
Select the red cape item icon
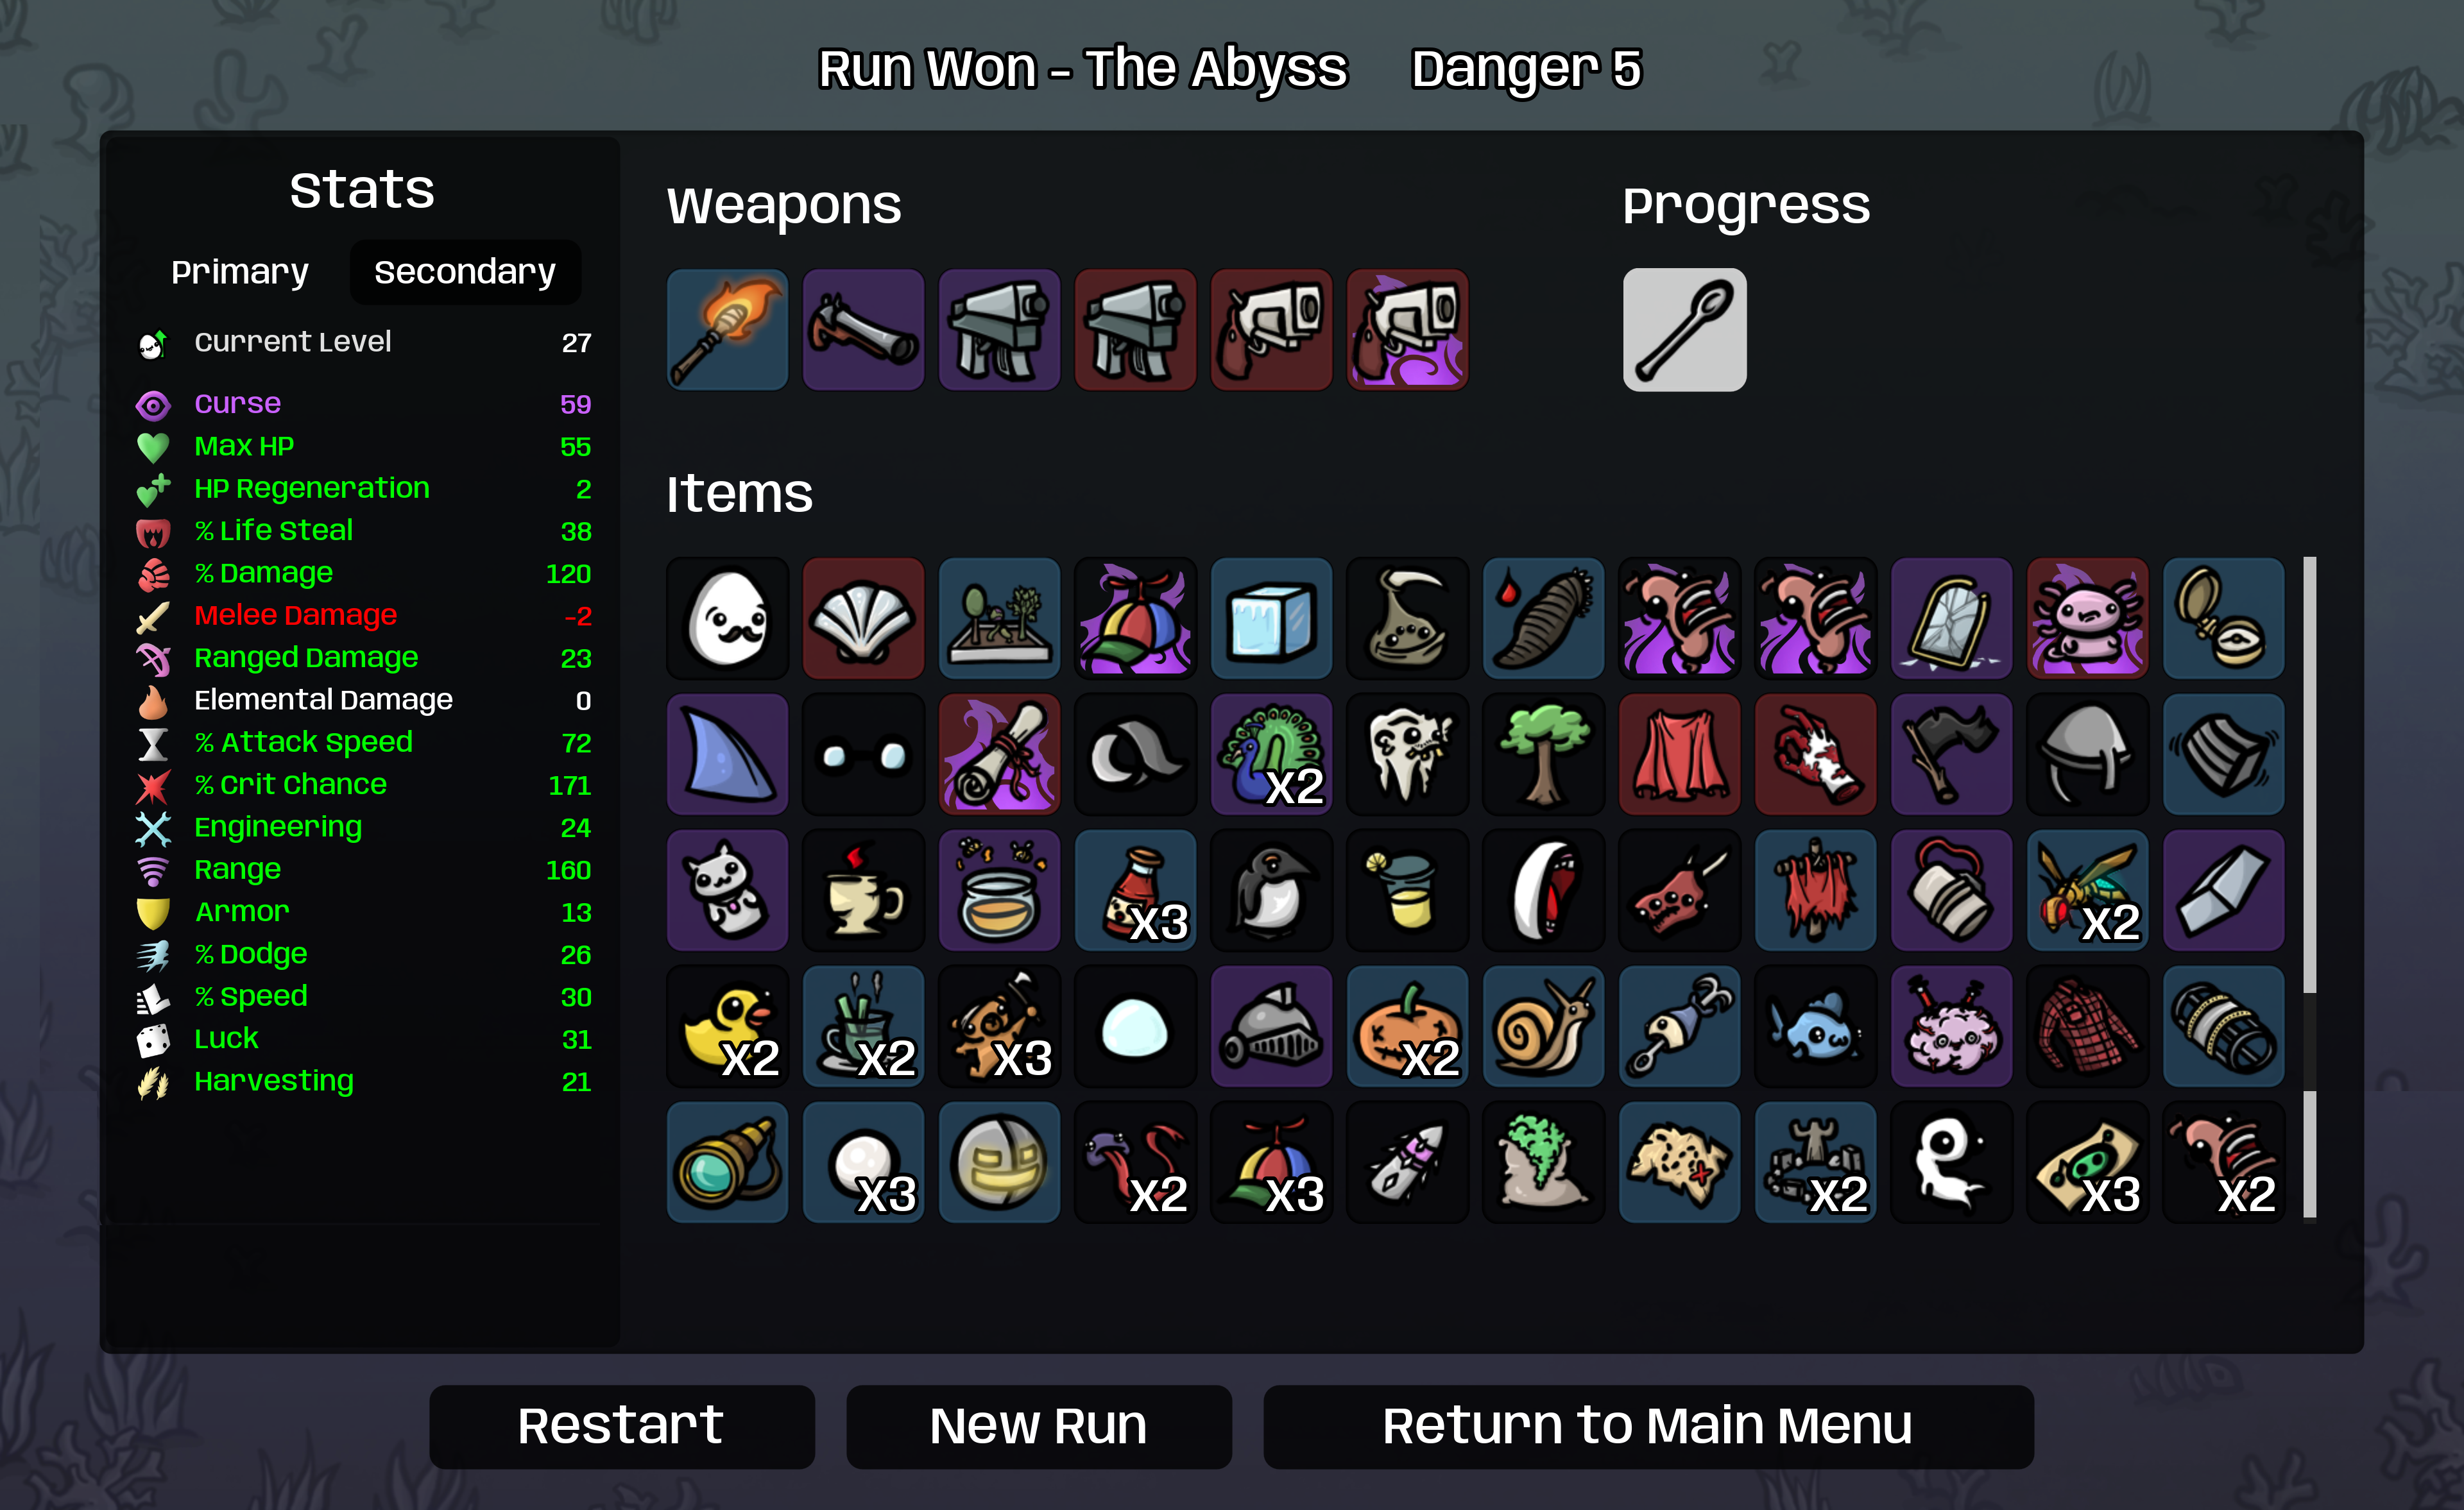(x=1679, y=754)
